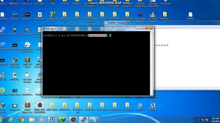Open the Qualcomm folder on desktop

click(102, 107)
